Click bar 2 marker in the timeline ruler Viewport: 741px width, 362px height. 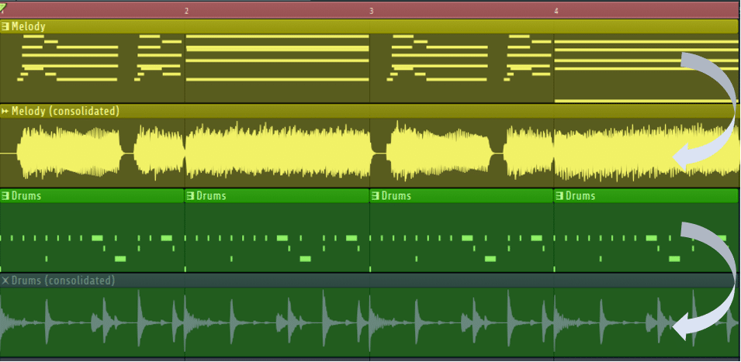186,10
